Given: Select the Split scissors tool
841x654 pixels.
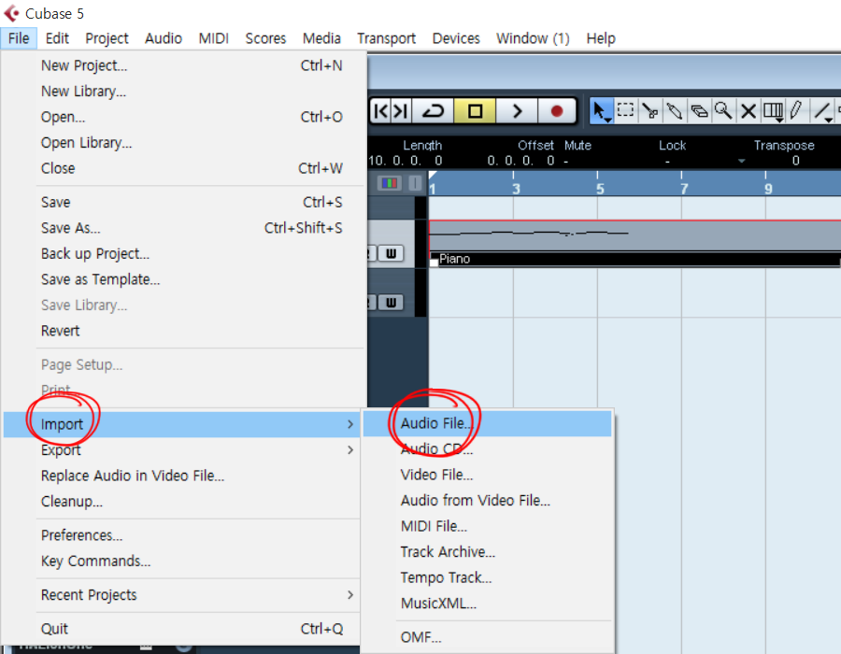Looking at the screenshot, I should pyautogui.click(x=650, y=111).
